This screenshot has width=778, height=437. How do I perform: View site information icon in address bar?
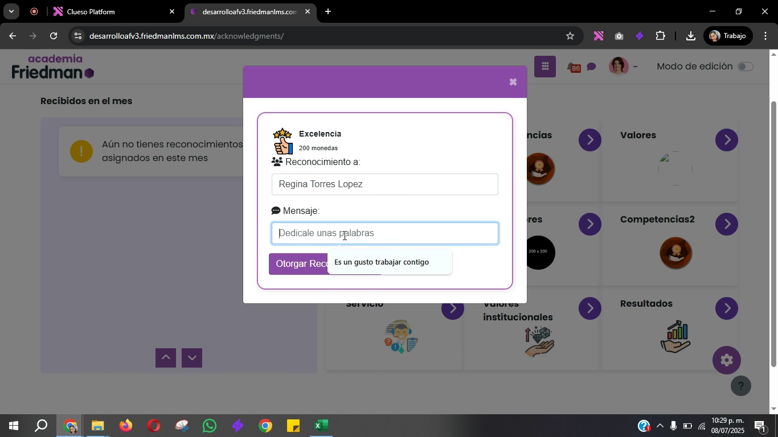(x=78, y=36)
